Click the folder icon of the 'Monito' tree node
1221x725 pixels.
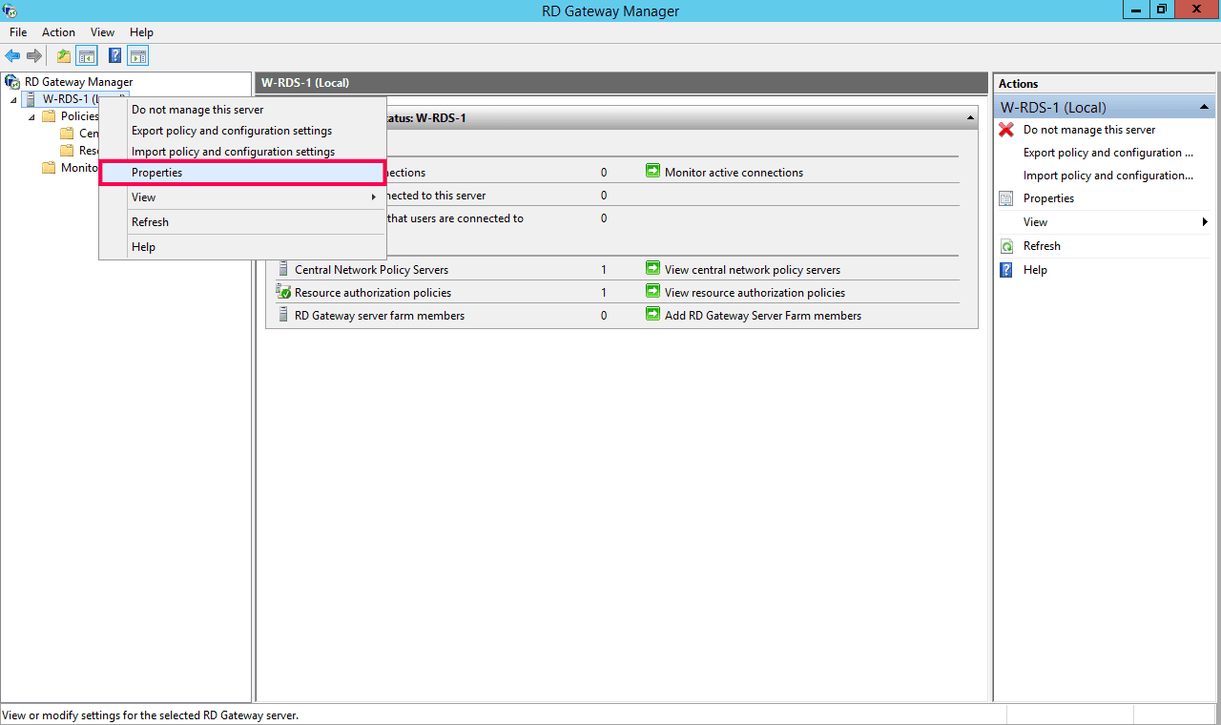49,168
